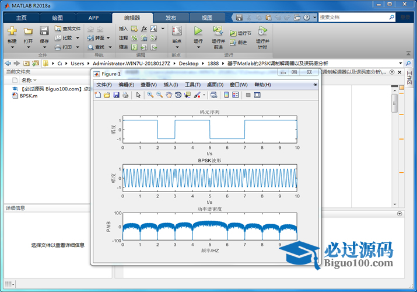Toggle the pan hand tool in Figure 1
The height and width of the screenshot is (292, 417).
(169, 95)
